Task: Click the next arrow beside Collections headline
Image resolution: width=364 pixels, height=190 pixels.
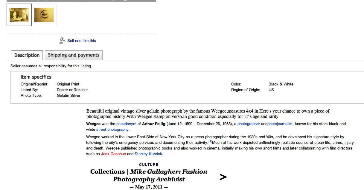Action: [223, 177]
